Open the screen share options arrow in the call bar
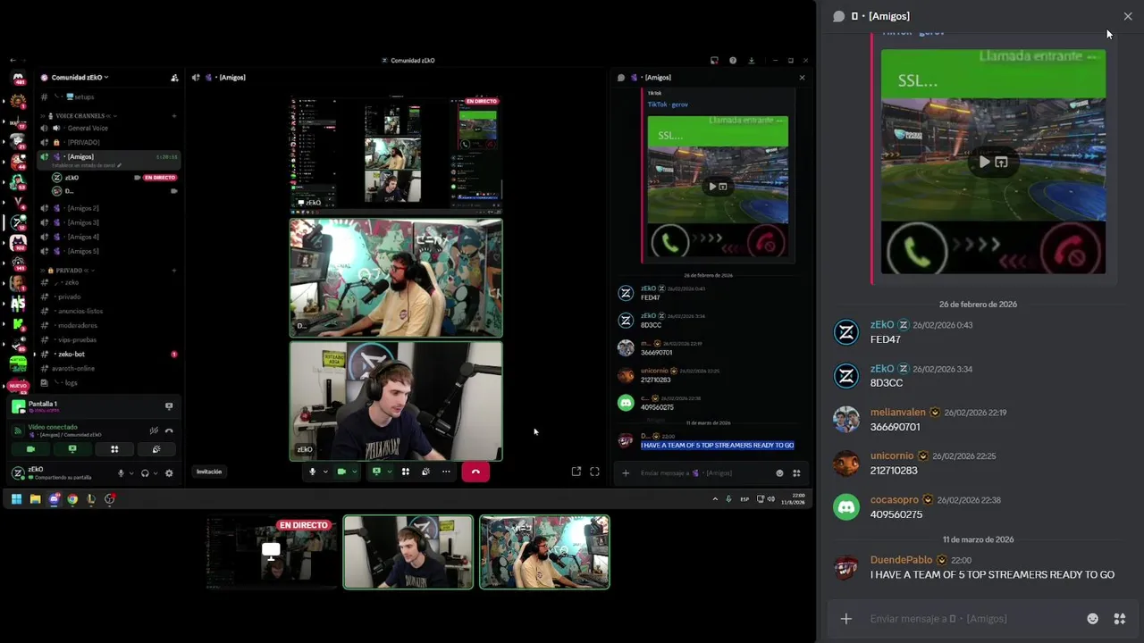This screenshot has height=643, width=1144. click(390, 472)
